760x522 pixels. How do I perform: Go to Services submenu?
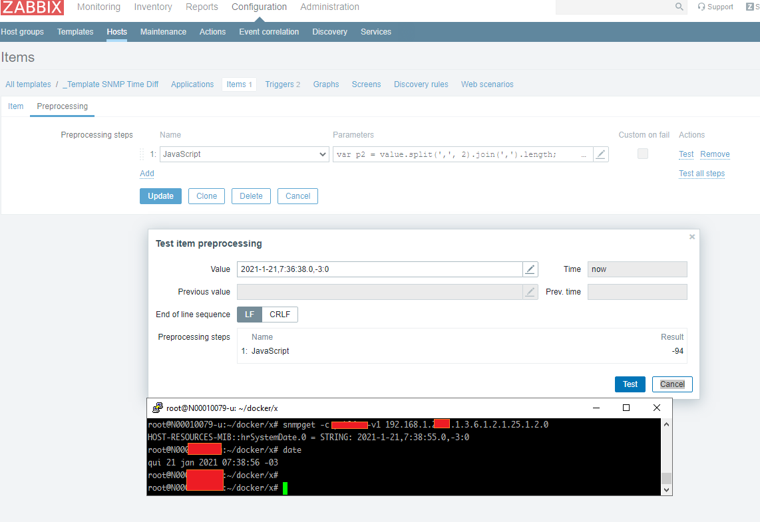coord(375,32)
